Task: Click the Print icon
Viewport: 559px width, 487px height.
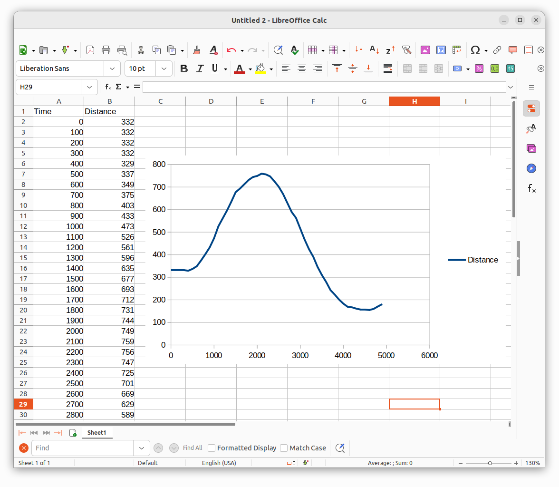Action: 106,50
